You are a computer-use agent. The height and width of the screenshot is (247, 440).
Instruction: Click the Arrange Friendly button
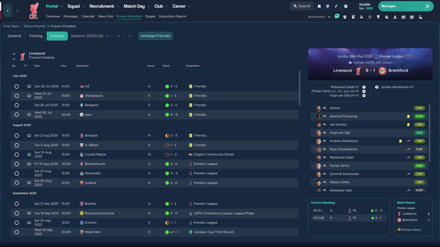tap(156, 36)
